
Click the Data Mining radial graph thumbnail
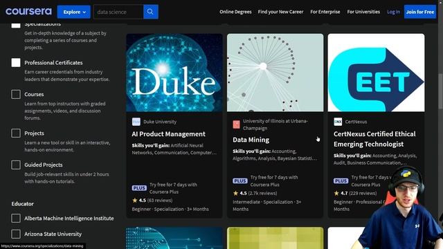pyautogui.click(x=275, y=73)
